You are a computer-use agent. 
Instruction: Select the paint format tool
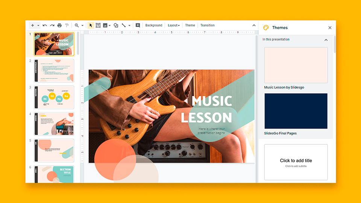point(67,26)
